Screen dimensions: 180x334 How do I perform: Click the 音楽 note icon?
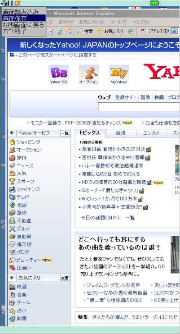tap(13, 295)
